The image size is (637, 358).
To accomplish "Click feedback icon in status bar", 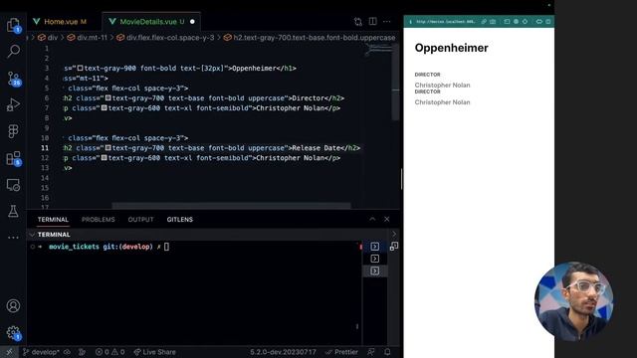I will (x=370, y=352).
